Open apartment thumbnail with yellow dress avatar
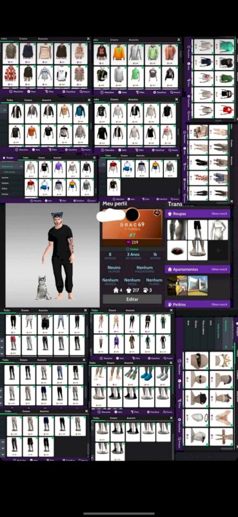 pos(177,286)
